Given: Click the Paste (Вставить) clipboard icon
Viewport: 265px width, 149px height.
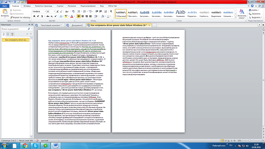Looking at the screenshot, I should coord(5,12).
